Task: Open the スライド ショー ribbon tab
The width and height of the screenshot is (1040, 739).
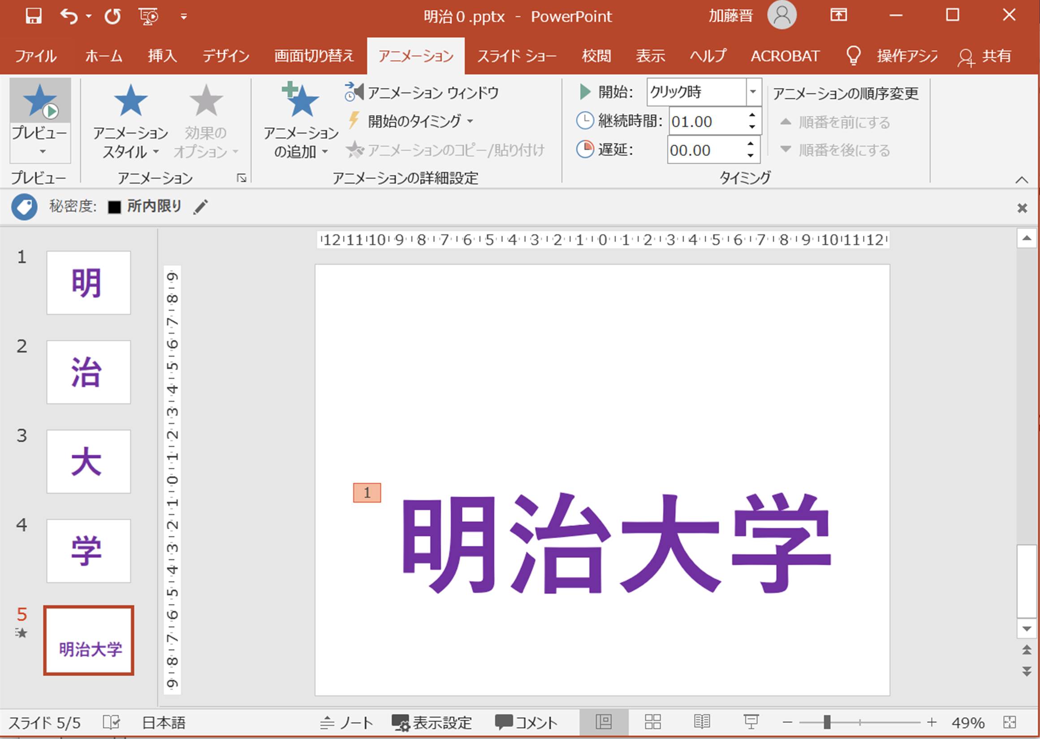Action: click(517, 56)
